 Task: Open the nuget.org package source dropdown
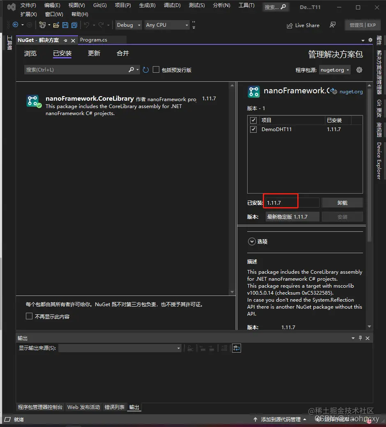click(x=335, y=70)
